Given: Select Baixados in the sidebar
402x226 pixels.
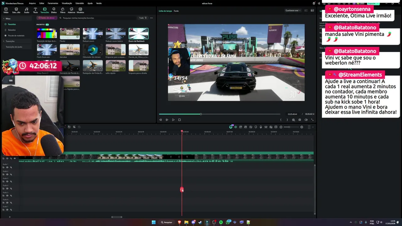Looking at the screenshot, I should tap(12, 30).
